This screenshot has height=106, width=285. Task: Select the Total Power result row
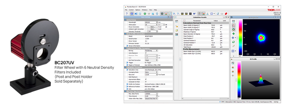pyautogui.click(x=206, y=47)
